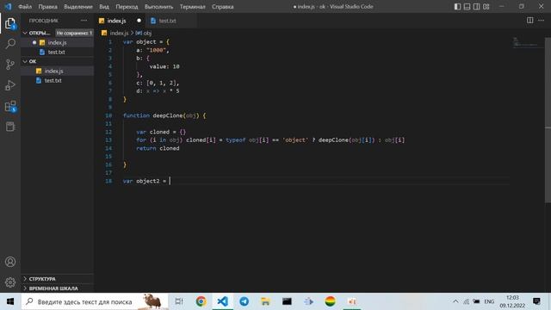Click the unsaved dot on index.js tab
The image size is (551, 310).
139,21
